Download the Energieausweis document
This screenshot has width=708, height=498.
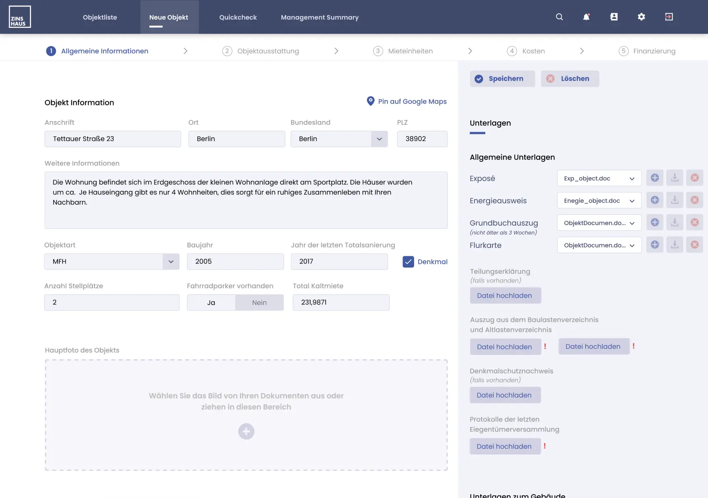(x=674, y=200)
